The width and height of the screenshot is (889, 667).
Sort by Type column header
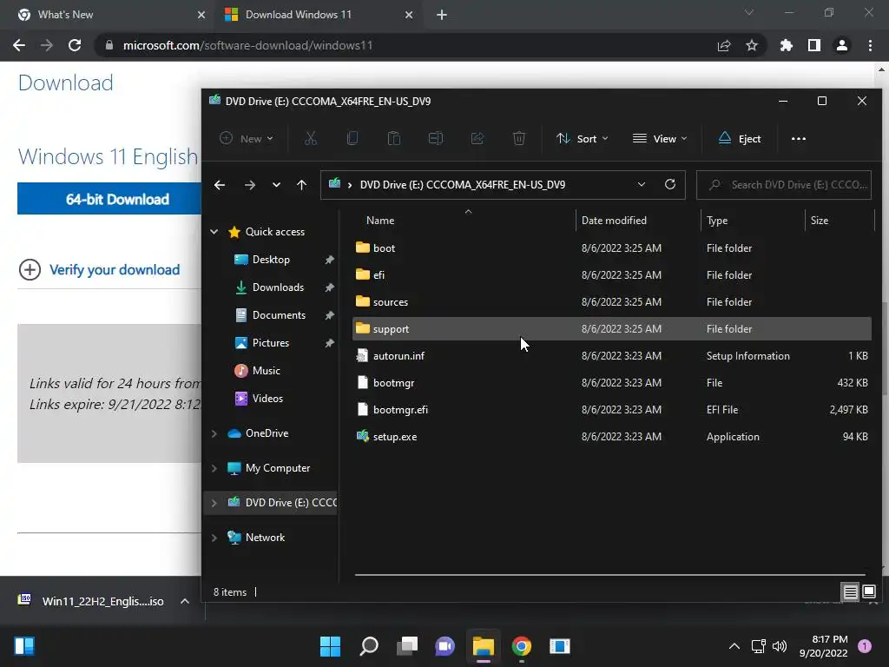click(753, 221)
